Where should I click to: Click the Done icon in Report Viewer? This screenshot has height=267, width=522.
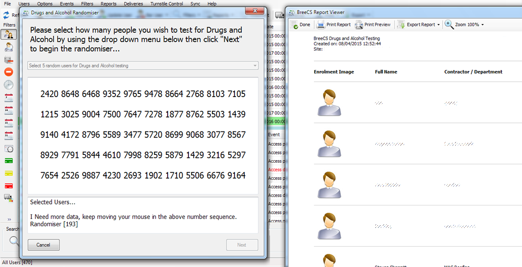[x=295, y=25]
